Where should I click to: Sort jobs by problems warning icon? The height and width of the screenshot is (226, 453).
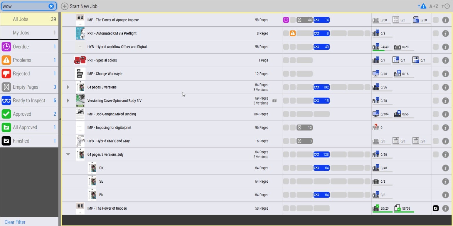click(422, 6)
